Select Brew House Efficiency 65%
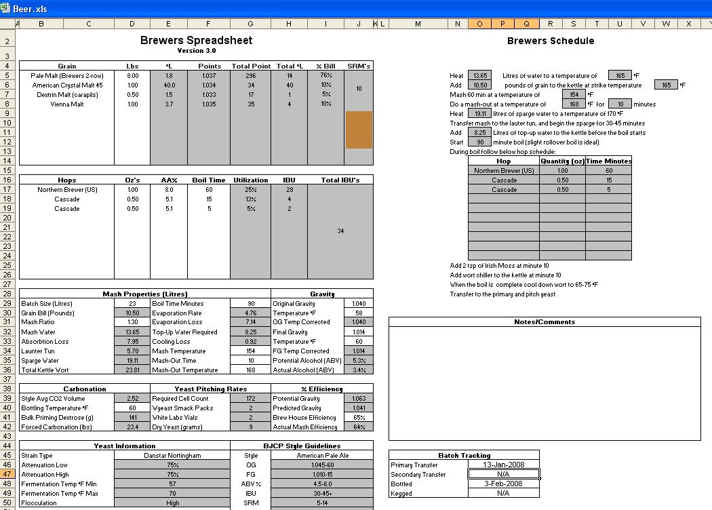The image size is (712, 510). 359,417
